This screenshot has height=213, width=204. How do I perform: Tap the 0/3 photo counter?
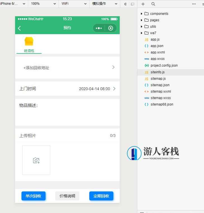(x=113, y=135)
